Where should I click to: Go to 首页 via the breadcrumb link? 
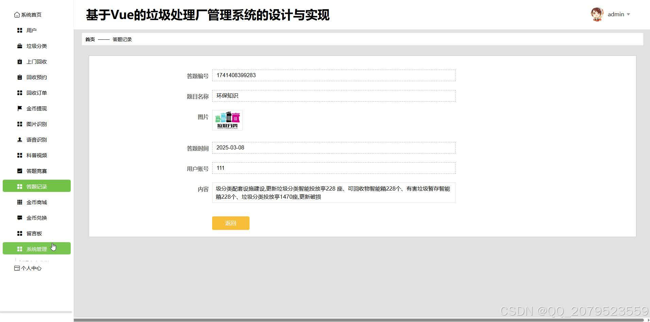click(x=89, y=39)
